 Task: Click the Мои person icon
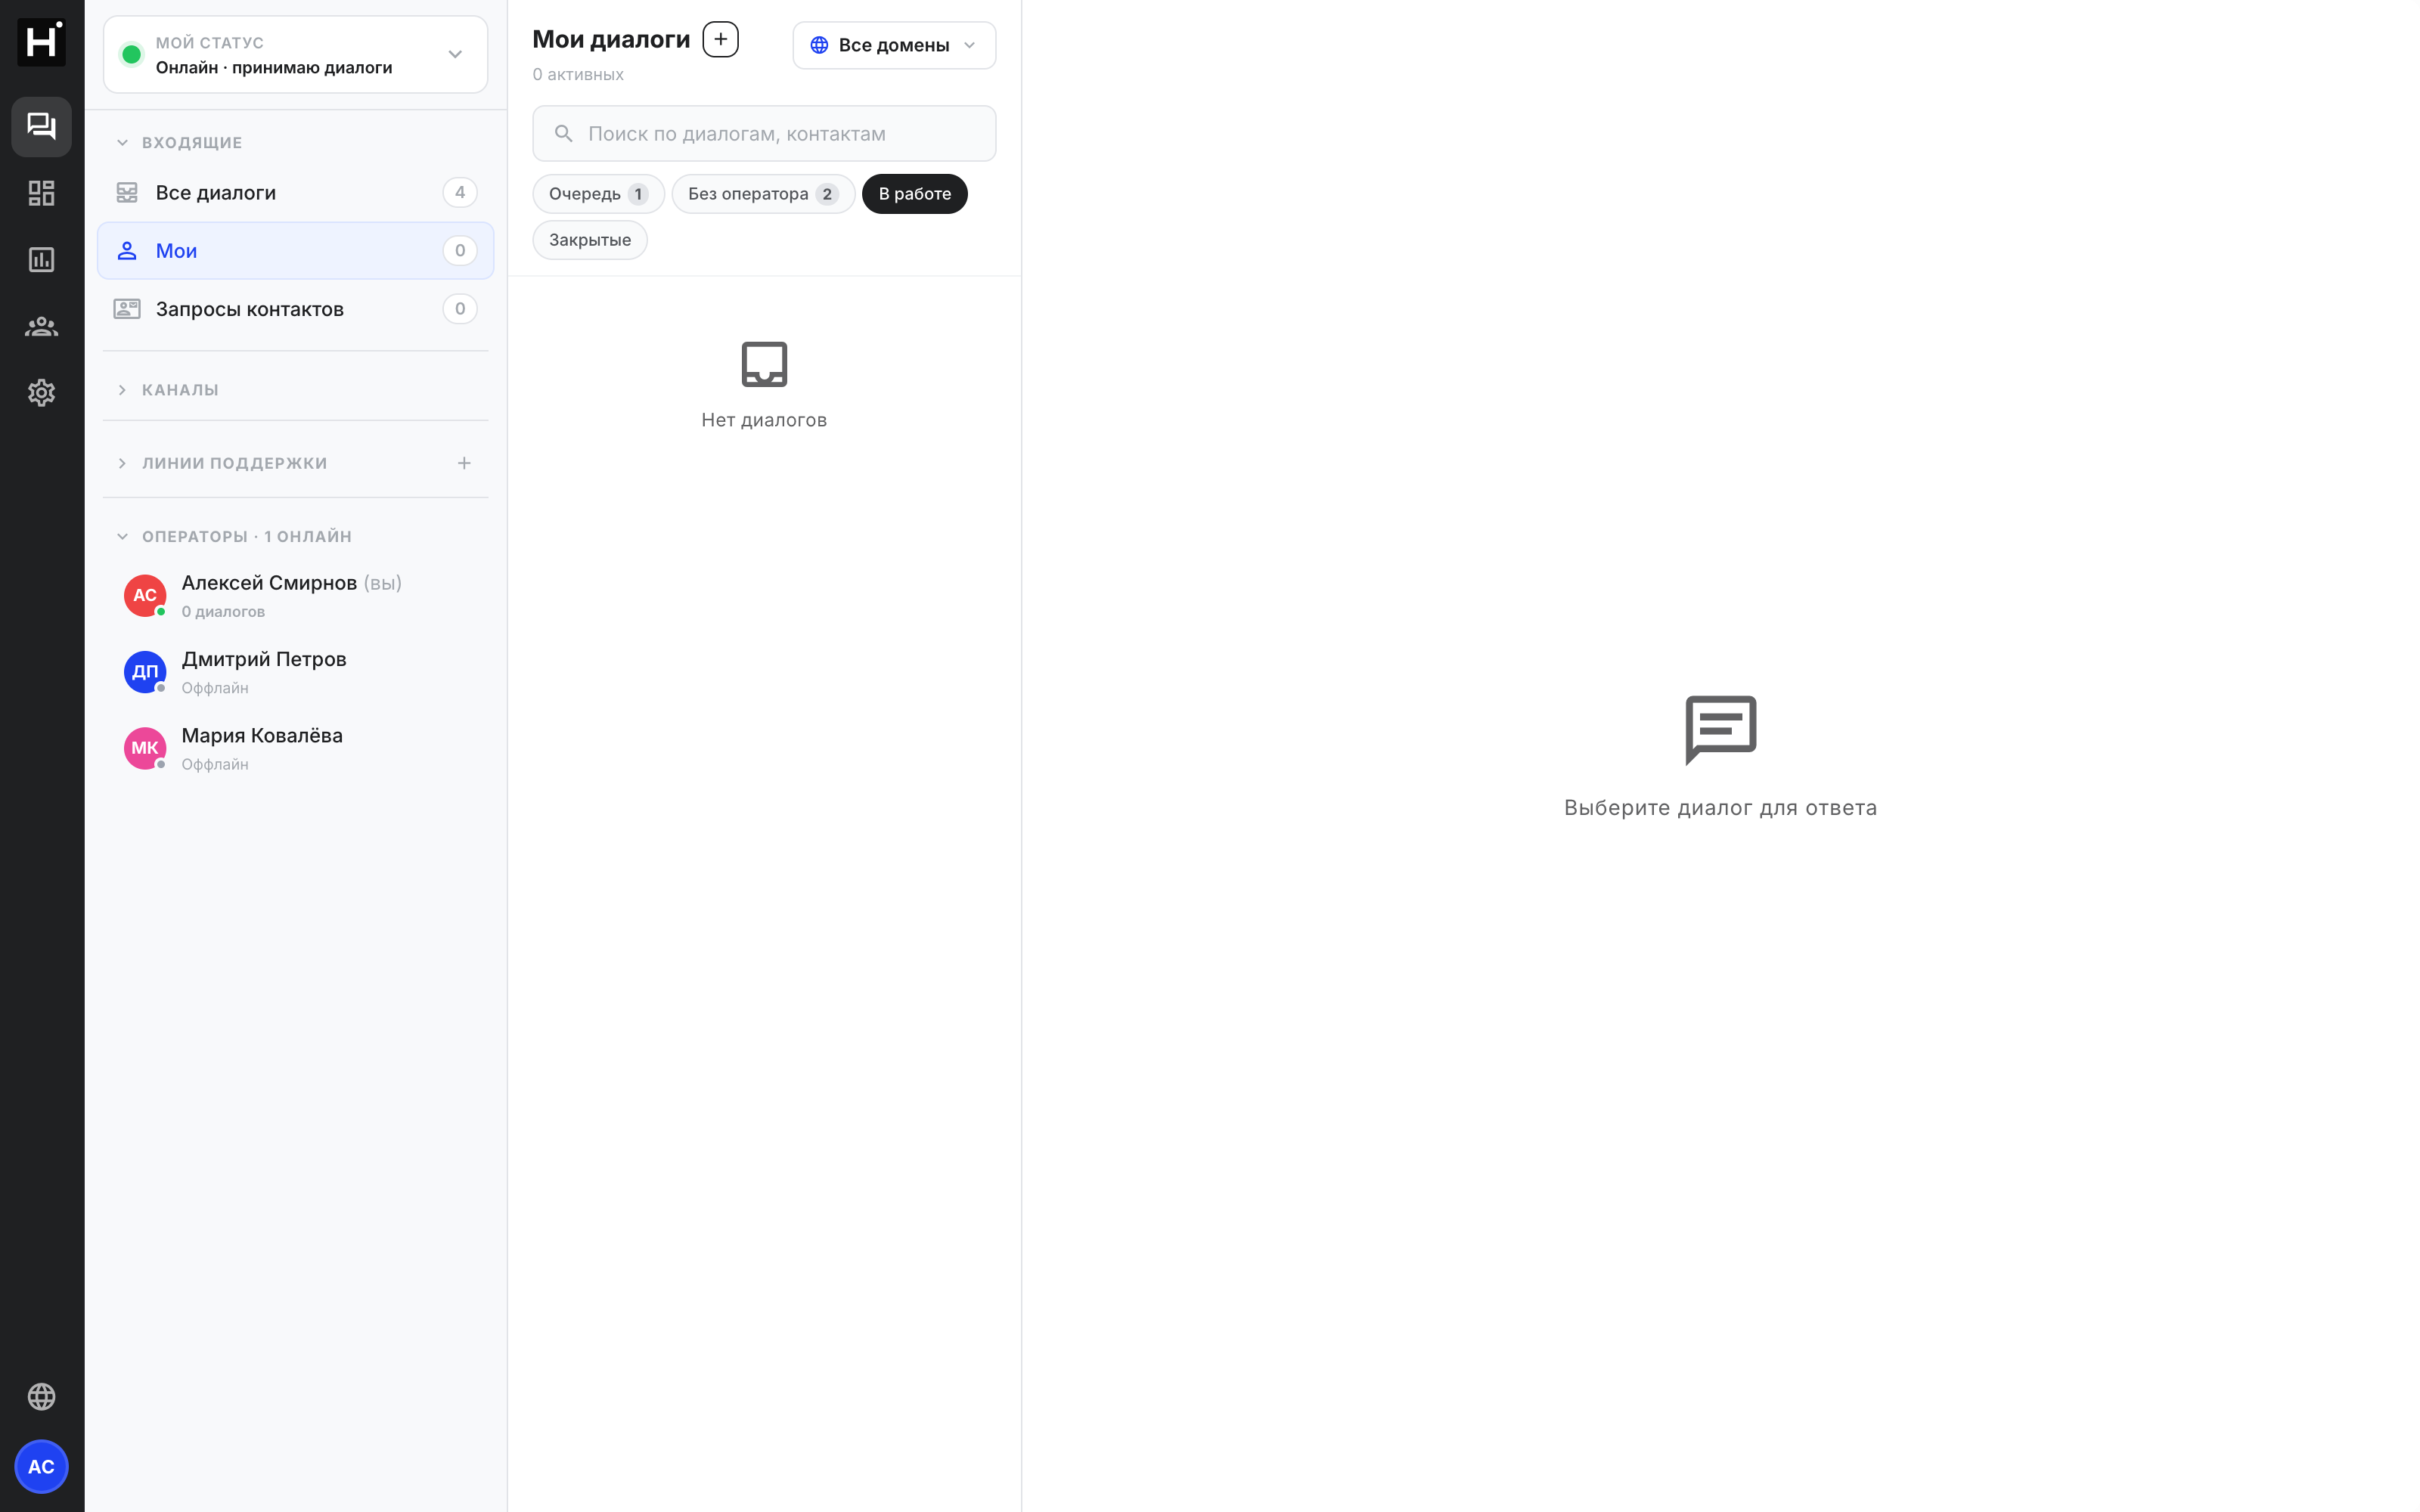point(127,250)
